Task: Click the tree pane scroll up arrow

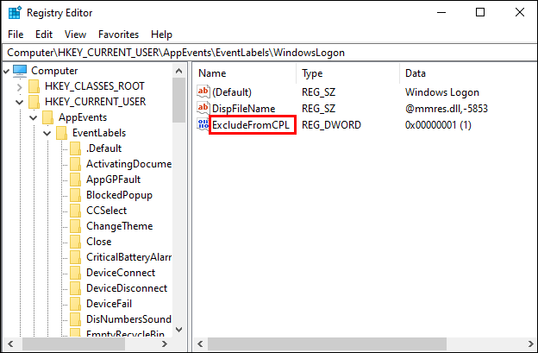Action: pos(178,71)
